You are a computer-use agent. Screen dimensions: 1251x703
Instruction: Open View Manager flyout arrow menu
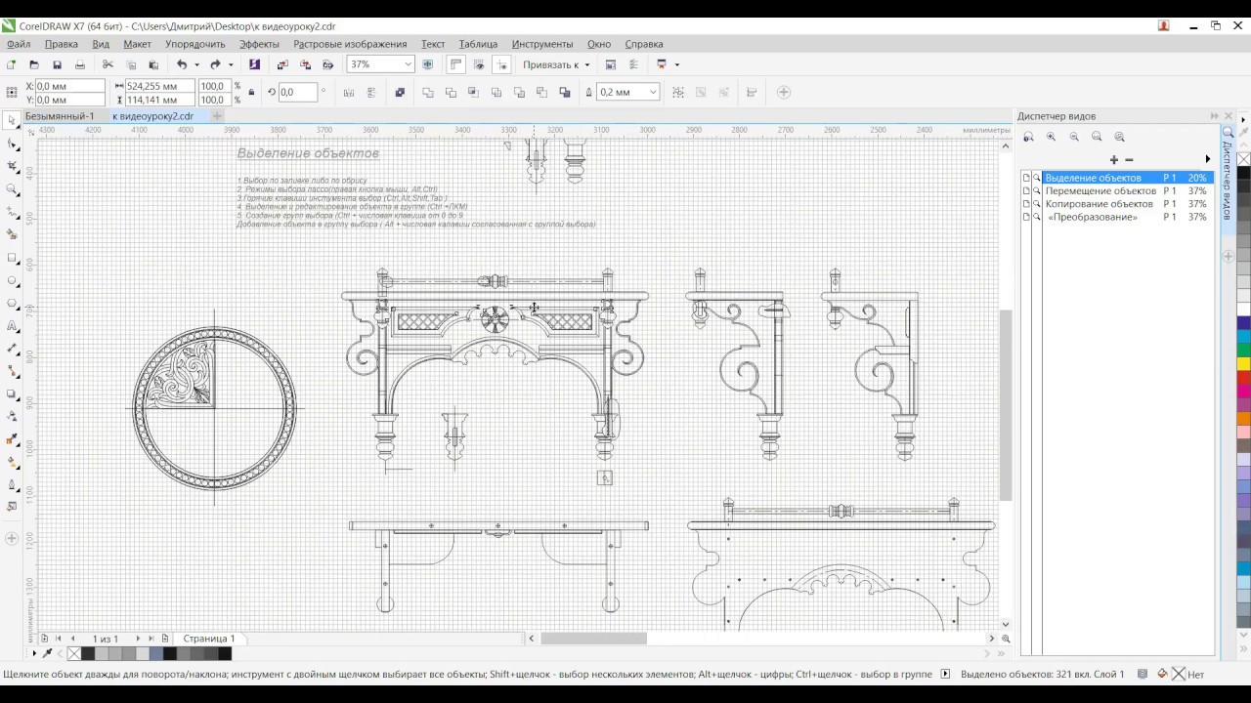point(1208,159)
